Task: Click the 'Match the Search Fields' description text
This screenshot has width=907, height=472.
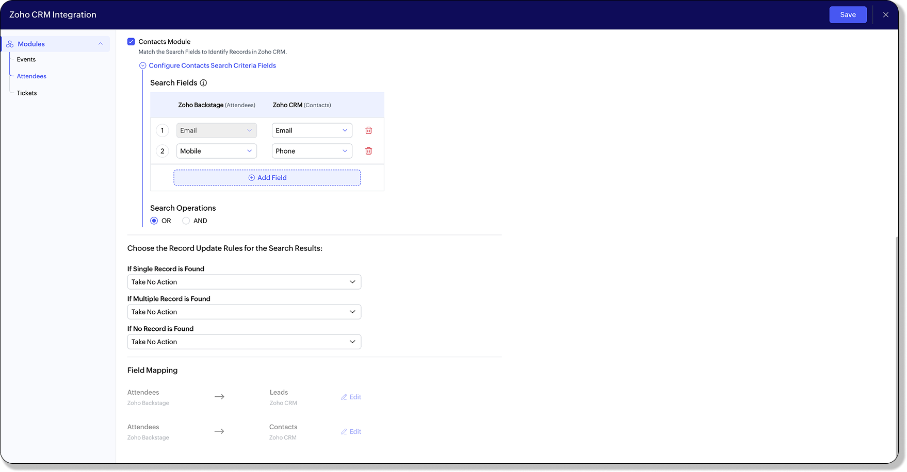Action: 213,52
